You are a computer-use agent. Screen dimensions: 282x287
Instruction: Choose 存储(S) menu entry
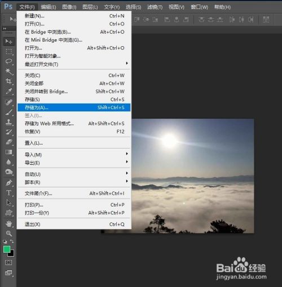(74, 100)
